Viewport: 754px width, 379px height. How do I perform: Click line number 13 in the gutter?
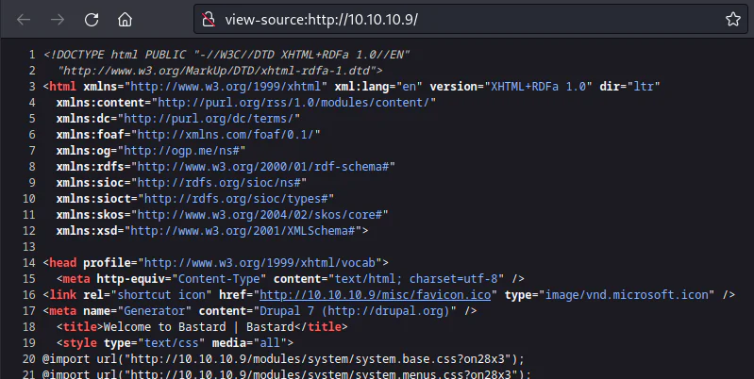(29, 246)
